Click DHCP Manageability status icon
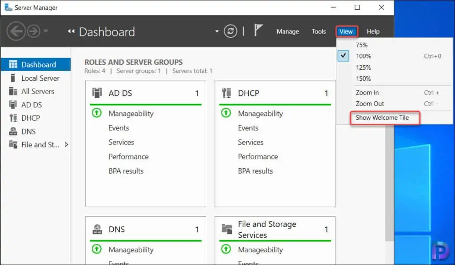 tap(226, 113)
